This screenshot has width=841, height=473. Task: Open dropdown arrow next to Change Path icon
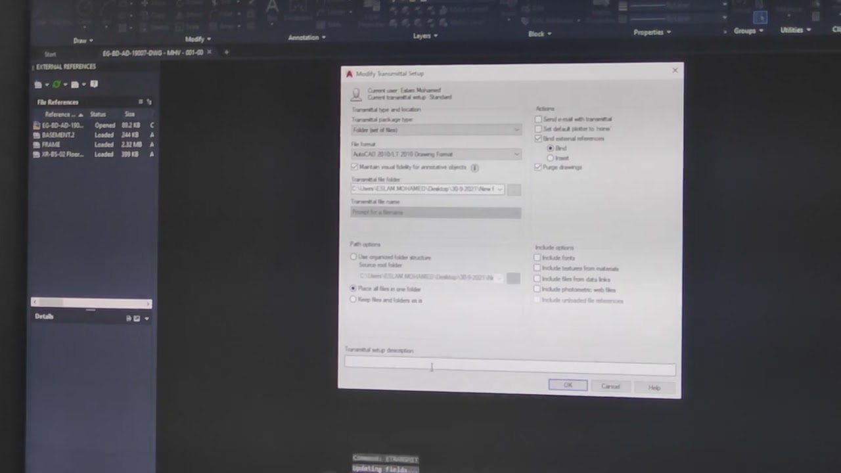[83, 85]
